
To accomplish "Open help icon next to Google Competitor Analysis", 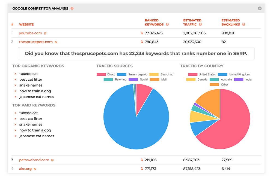I will [x=72, y=8].
